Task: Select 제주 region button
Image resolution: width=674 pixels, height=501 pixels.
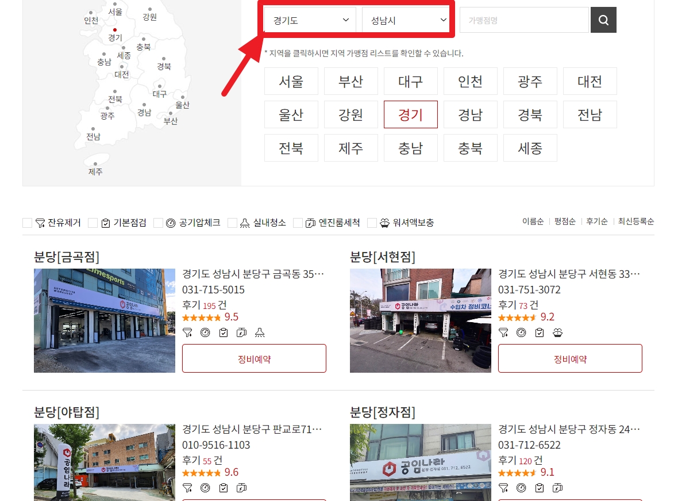Action: click(351, 148)
